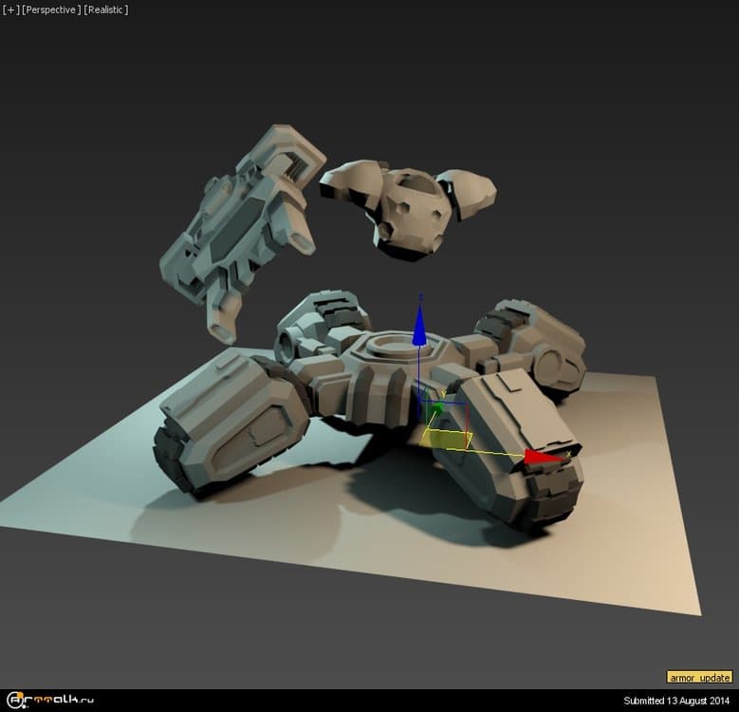Open the Realistic shading menu
The width and height of the screenshot is (739, 712).
coord(105,9)
